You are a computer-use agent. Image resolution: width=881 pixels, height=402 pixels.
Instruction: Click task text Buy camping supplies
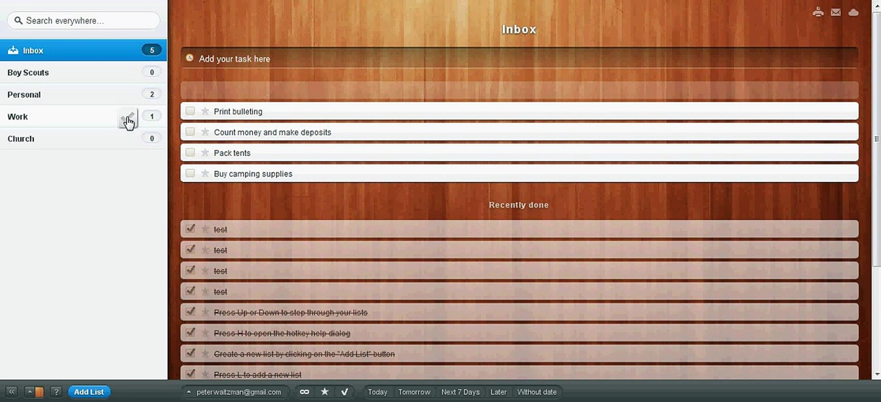(253, 174)
